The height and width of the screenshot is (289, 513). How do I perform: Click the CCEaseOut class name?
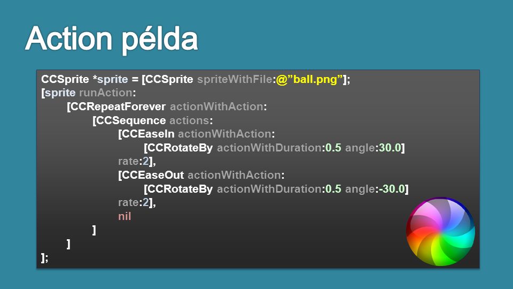[x=153, y=175]
